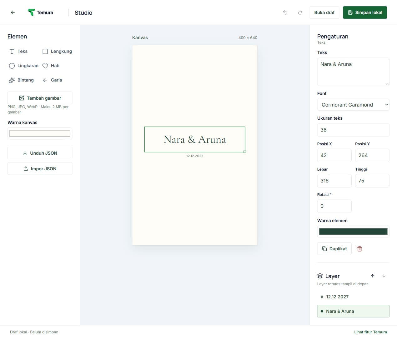
Task: Add a Bintang shape
Action: coord(21,80)
